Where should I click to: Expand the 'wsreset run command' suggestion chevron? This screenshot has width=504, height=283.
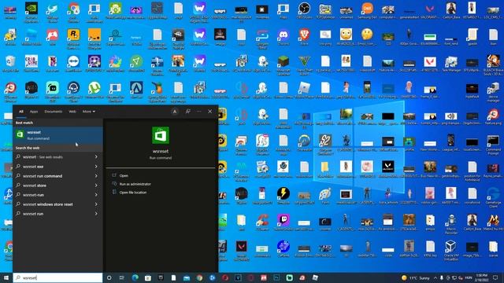96,176
